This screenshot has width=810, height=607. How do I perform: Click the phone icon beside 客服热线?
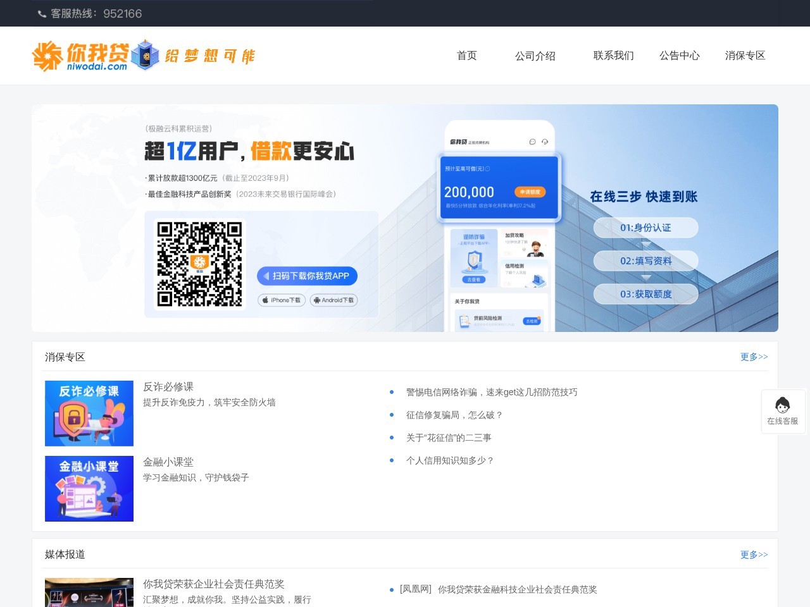click(42, 14)
